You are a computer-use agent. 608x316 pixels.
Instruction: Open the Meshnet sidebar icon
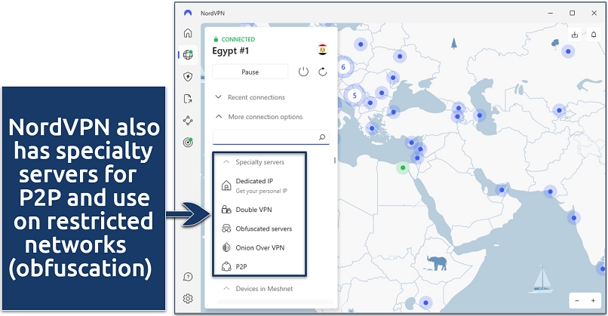point(188,121)
